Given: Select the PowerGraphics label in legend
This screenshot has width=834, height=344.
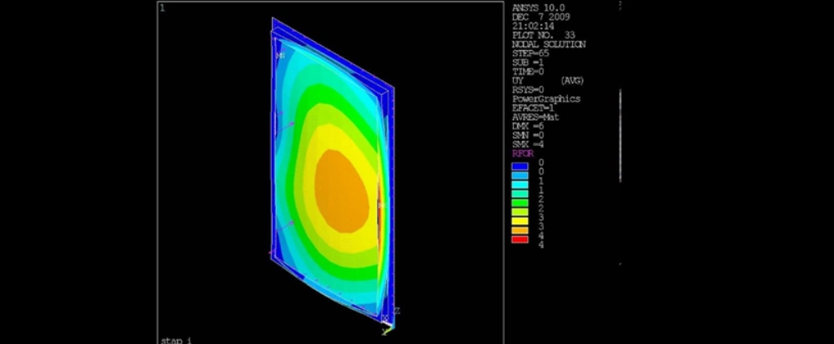Looking at the screenshot, I should [545, 98].
